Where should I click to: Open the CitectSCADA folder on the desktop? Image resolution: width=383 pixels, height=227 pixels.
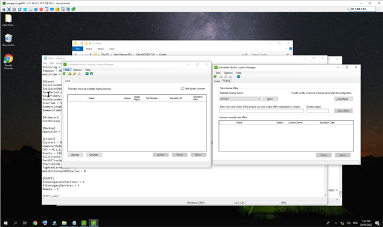click(8, 20)
